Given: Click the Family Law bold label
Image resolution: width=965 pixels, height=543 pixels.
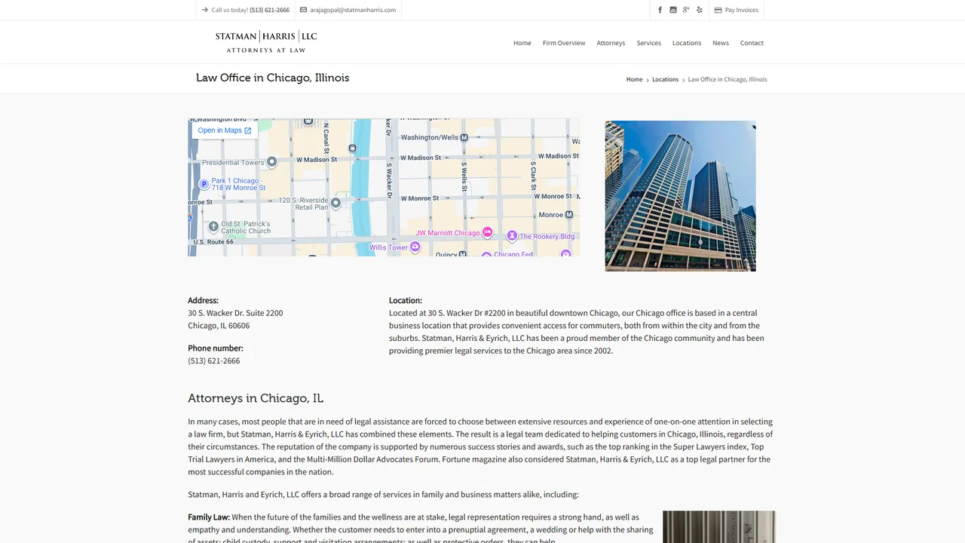Looking at the screenshot, I should click(209, 517).
